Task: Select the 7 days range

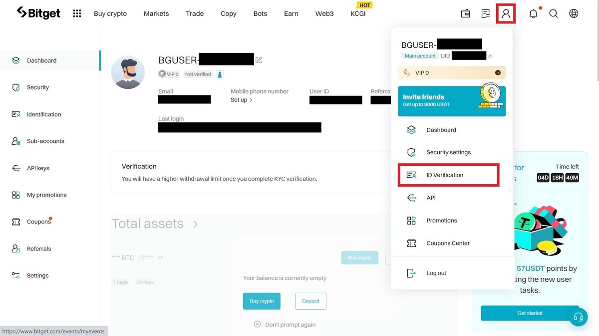Action: coord(119,282)
